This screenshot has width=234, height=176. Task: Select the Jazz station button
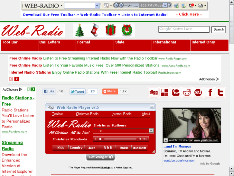click(92, 148)
